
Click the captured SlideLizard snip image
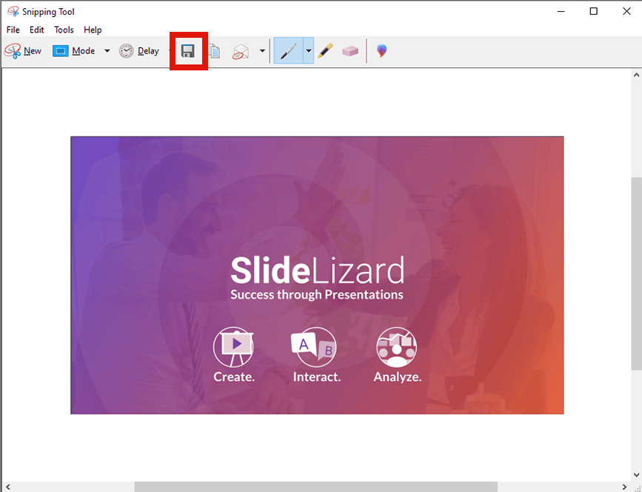point(317,276)
